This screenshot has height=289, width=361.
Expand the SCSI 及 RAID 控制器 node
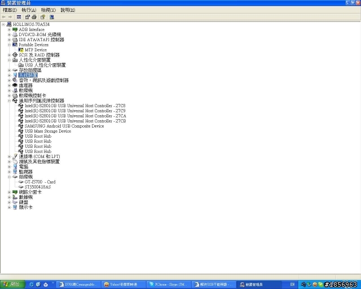click(9, 55)
